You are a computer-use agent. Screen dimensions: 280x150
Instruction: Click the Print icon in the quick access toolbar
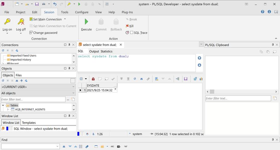tap(44, 4)
